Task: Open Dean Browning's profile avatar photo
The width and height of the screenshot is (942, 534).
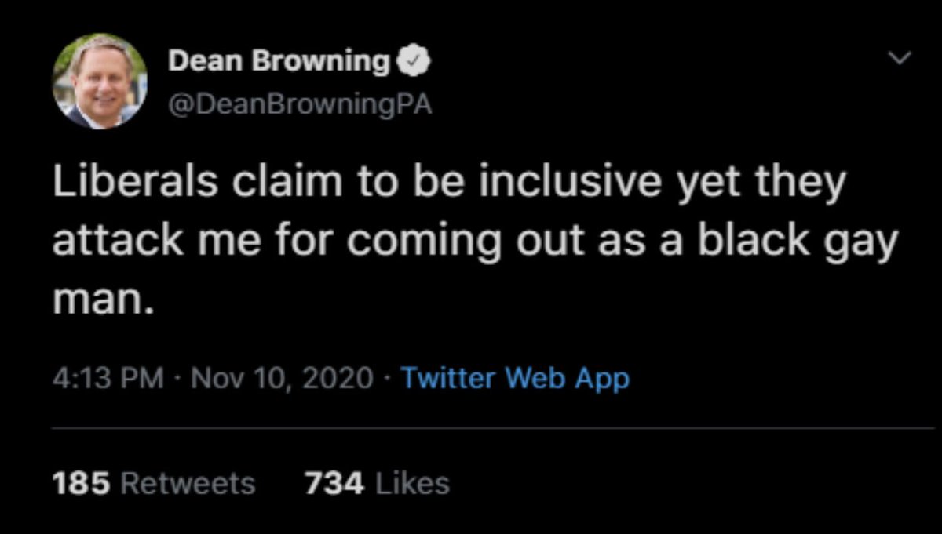Action: pos(100,81)
